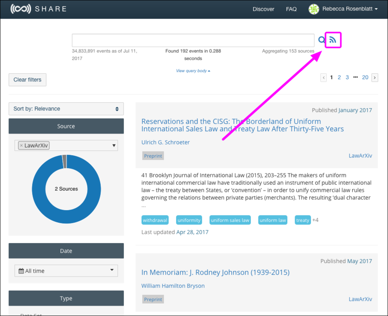
Task: Go to next page arrow in pagination
Action: 375,77
